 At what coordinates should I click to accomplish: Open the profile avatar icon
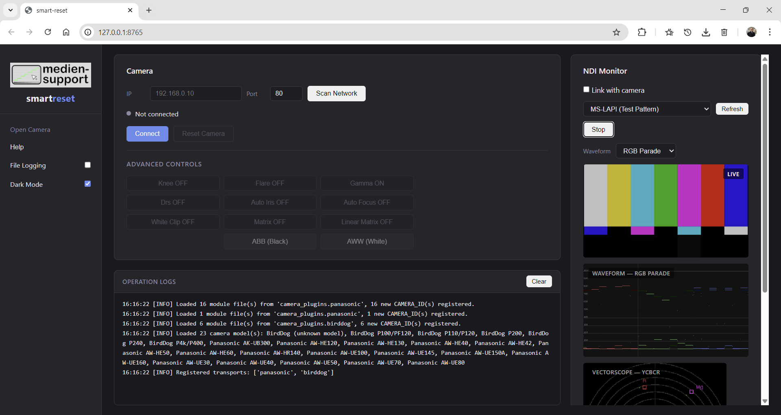click(x=752, y=32)
